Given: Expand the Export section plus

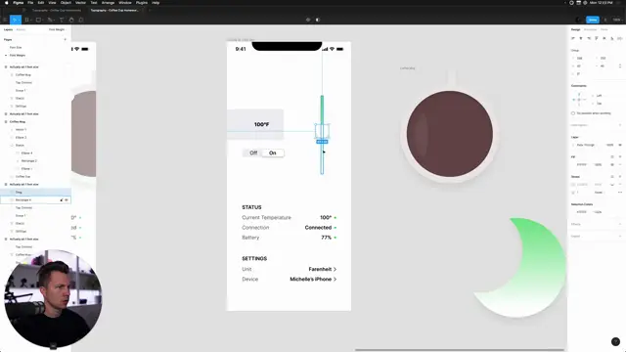Looking at the screenshot, I should point(620,237).
